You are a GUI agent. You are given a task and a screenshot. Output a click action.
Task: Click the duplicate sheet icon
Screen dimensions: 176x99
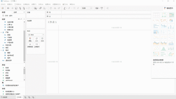click(x=40, y=8)
